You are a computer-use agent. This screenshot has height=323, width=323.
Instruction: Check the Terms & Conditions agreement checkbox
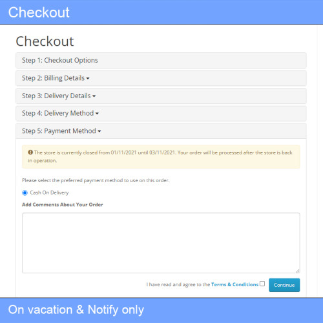(262, 284)
